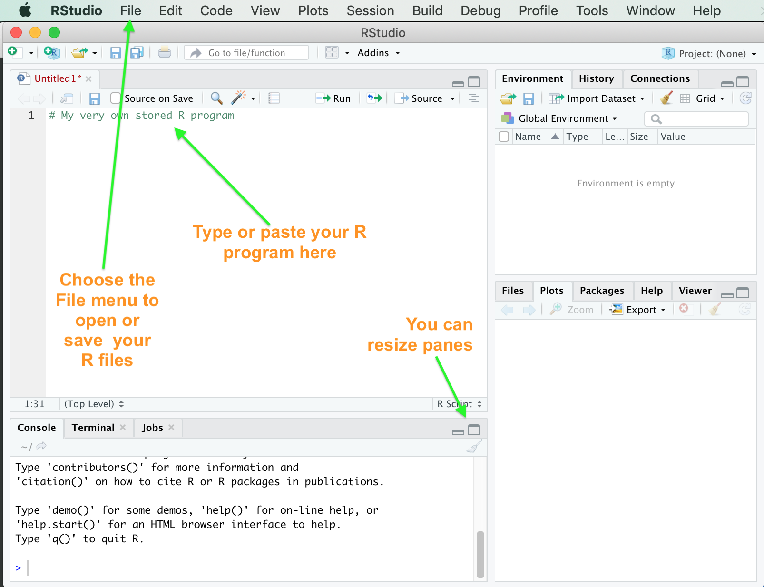Click the compile report notebook icon
Screen dimensions: 764x587
(274, 98)
